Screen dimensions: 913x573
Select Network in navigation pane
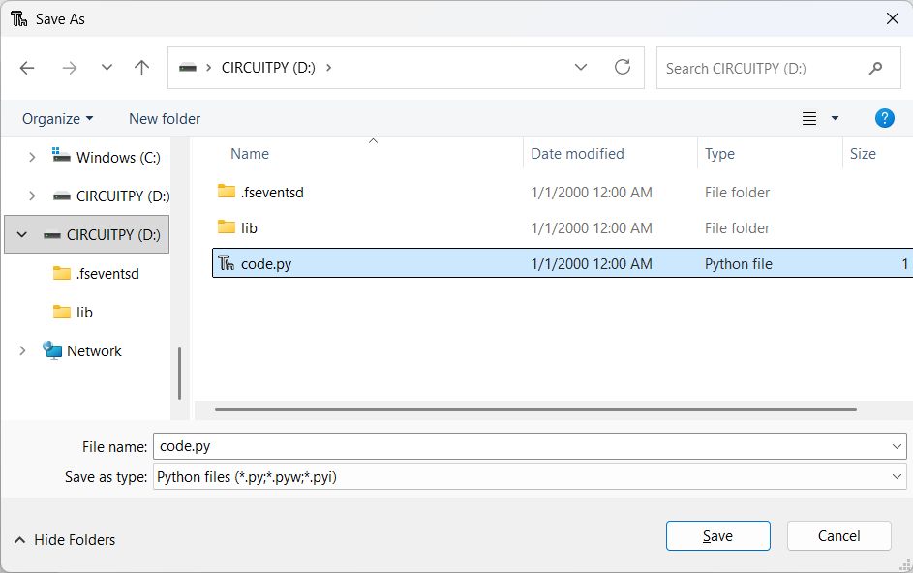pyautogui.click(x=94, y=351)
